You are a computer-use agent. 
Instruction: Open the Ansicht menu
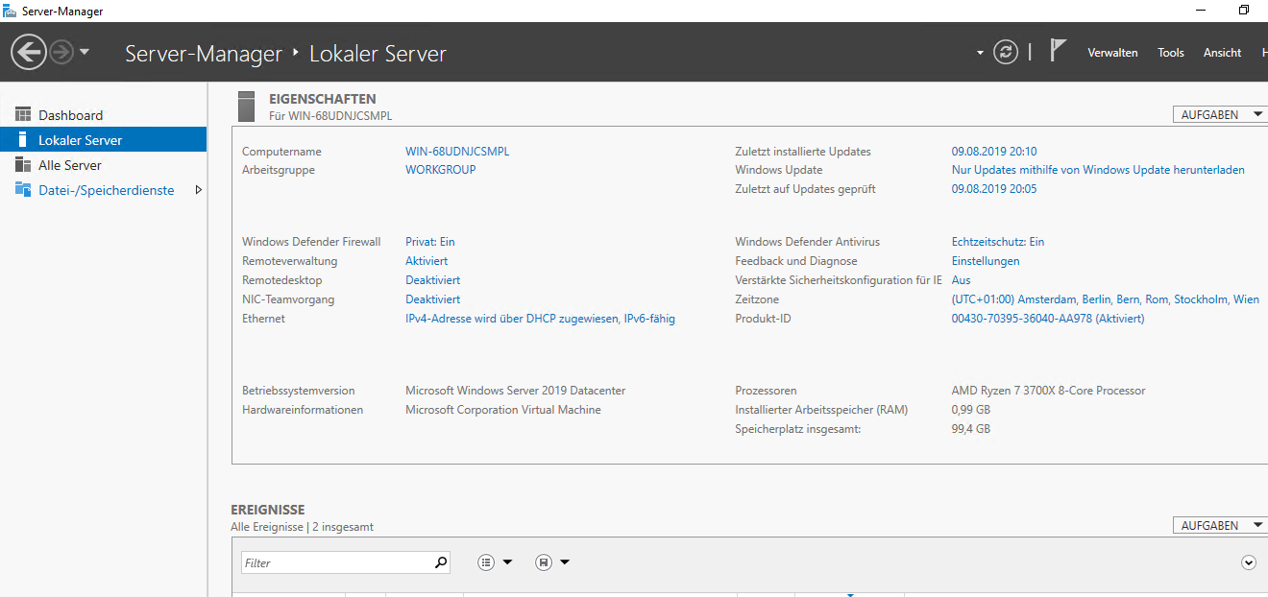coord(1222,53)
